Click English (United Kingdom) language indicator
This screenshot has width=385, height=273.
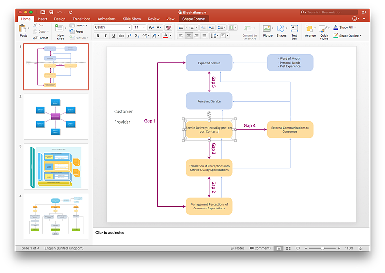click(x=64, y=248)
